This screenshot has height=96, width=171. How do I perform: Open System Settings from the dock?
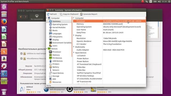pos(4,66)
